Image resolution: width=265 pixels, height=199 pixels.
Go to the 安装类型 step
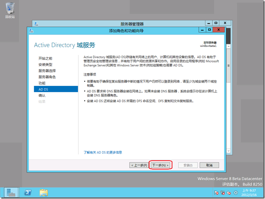click(x=45, y=64)
